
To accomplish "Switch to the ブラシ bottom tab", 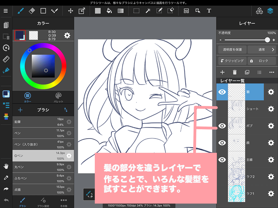I will click(x=22, y=202).
